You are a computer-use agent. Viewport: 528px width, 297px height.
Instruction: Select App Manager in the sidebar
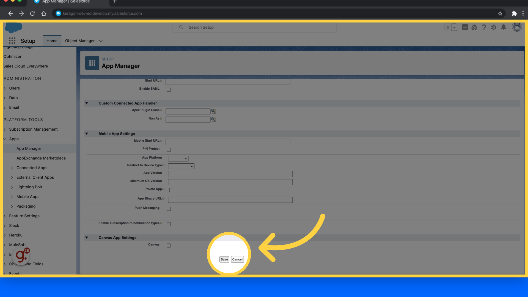(x=29, y=148)
